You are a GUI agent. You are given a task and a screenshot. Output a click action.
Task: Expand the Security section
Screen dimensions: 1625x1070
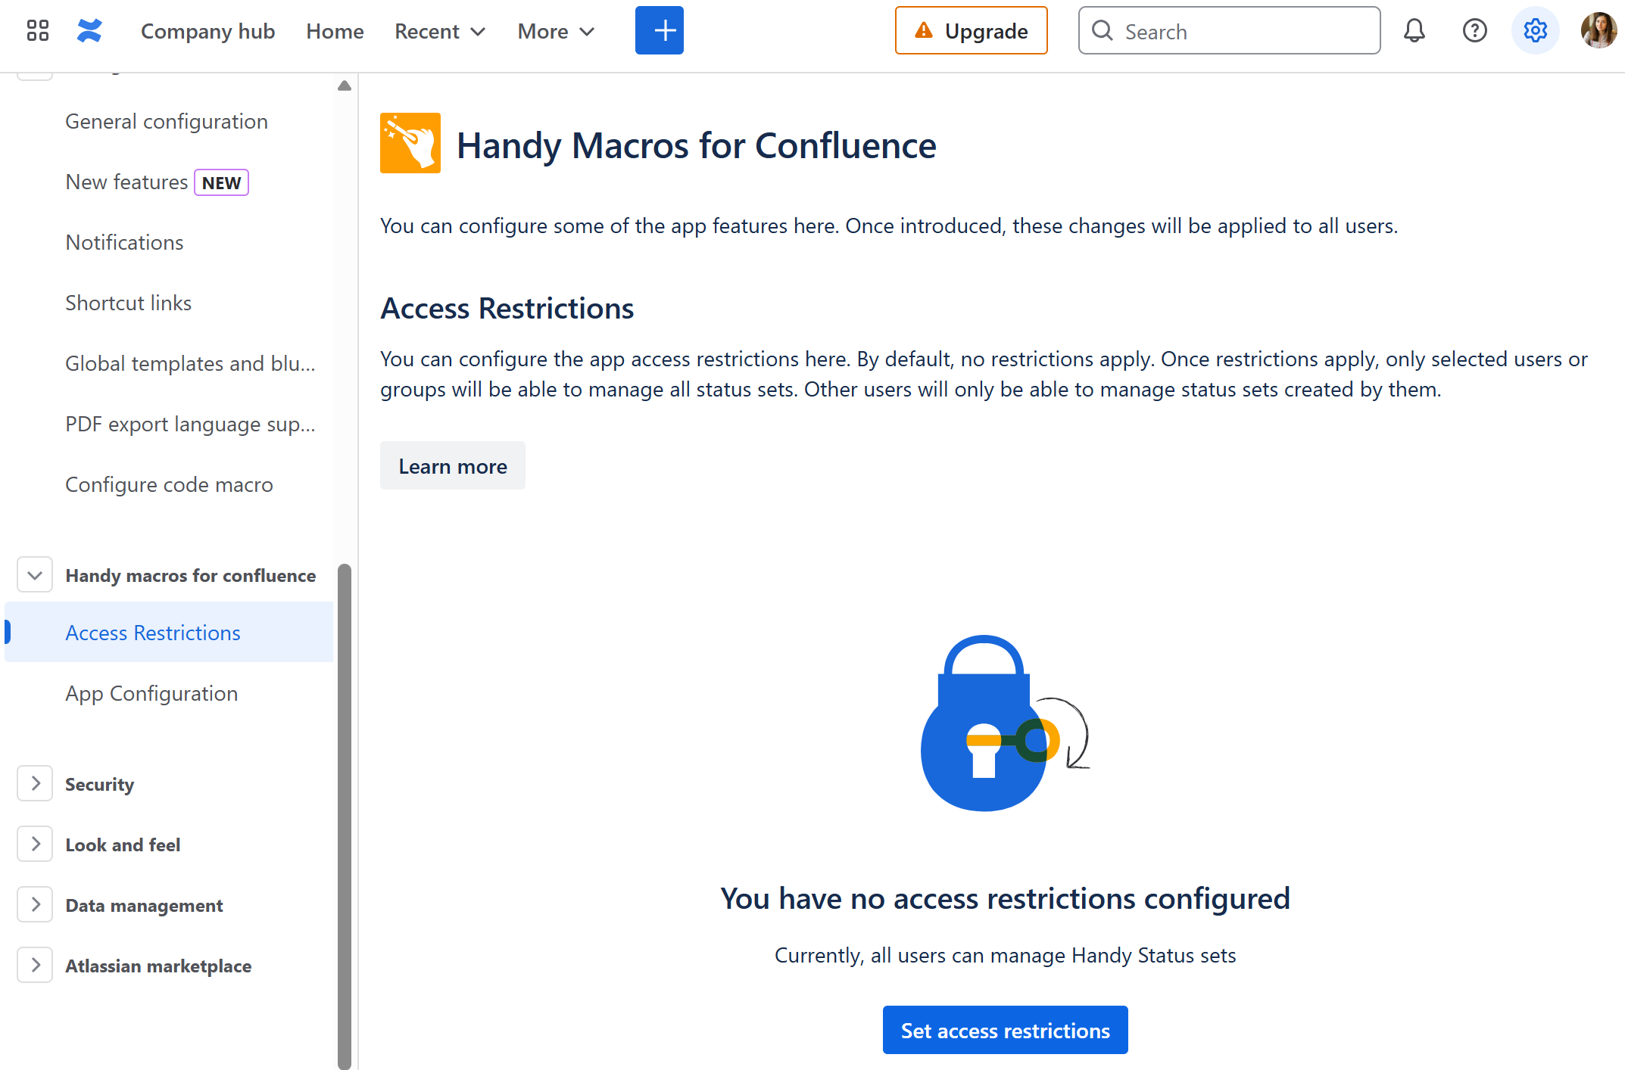(x=35, y=784)
